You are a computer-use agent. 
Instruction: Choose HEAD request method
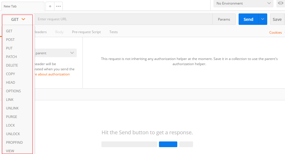coord(11,83)
